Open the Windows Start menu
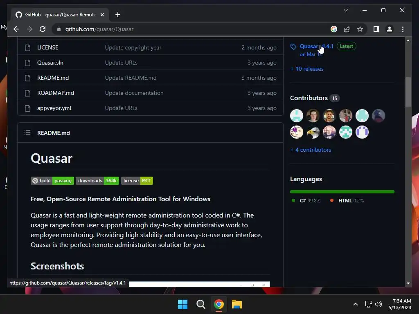The image size is (419, 314). pos(183,304)
